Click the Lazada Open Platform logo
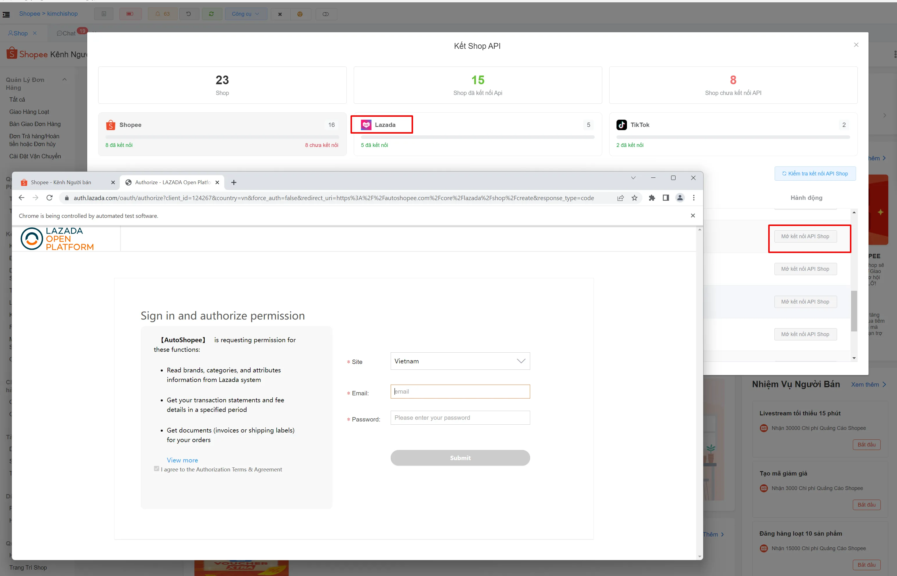 point(57,239)
